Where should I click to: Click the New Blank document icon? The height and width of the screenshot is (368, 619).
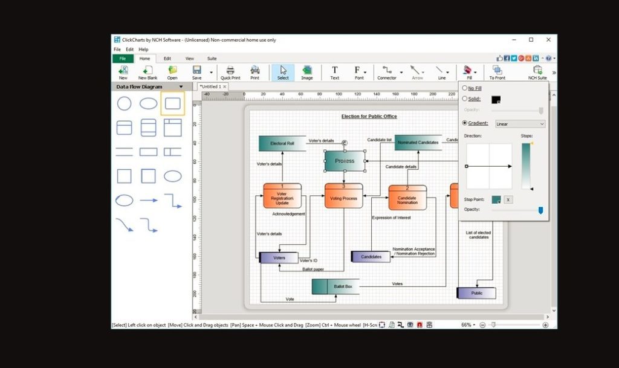[147, 73]
